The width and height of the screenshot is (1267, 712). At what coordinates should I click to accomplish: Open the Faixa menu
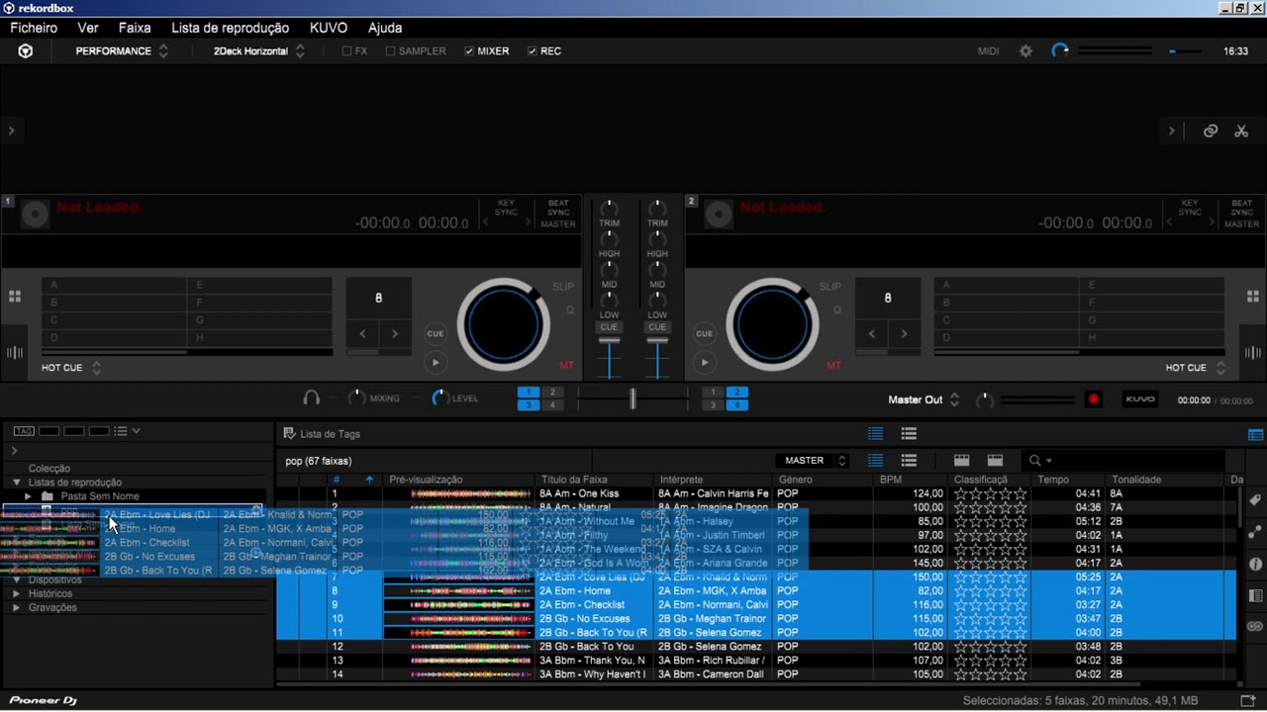(135, 28)
